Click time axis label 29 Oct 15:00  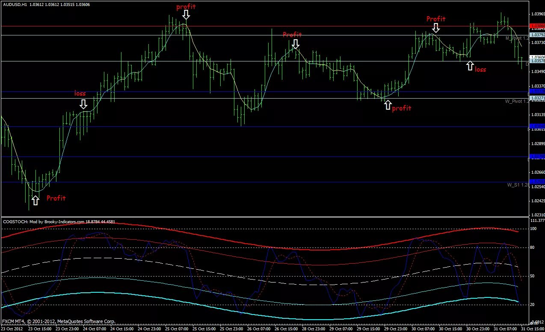(x=369, y=329)
